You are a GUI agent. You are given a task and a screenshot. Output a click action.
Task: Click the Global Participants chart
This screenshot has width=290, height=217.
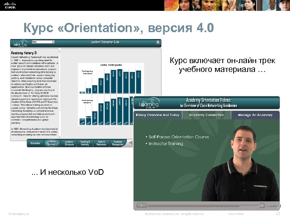[111, 94]
